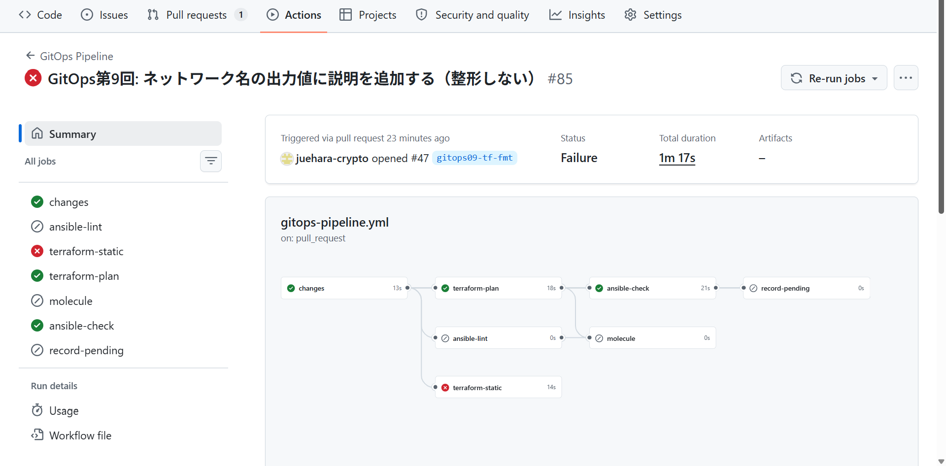Screen dimensions: 946x466
Task: Click the green check beside sidebar ansible-check
Action: 37,325
